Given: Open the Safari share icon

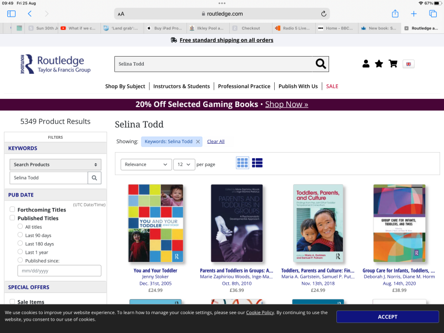Looking at the screenshot, I should [395, 13].
